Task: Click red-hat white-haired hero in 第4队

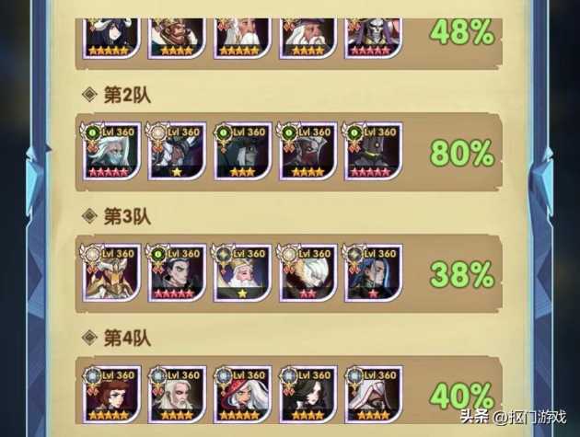Action: [x=242, y=395]
